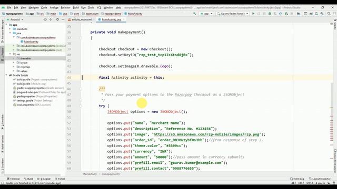Open the Refactor menu
The height and width of the screenshot is (189, 337).
coord(65,7)
